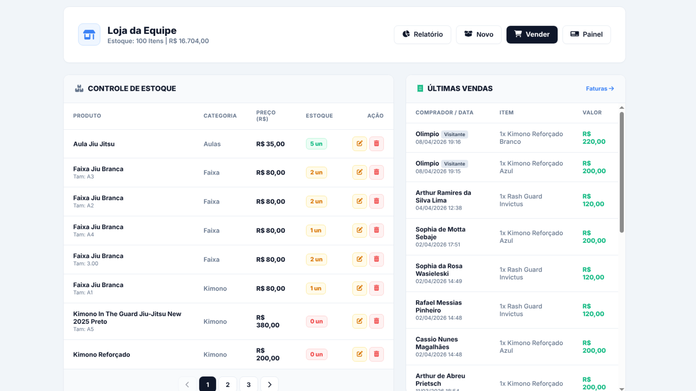Image resolution: width=696 pixels, height=391 pixels.
Task: Click the Estoque column header
Action: (319, 116)
